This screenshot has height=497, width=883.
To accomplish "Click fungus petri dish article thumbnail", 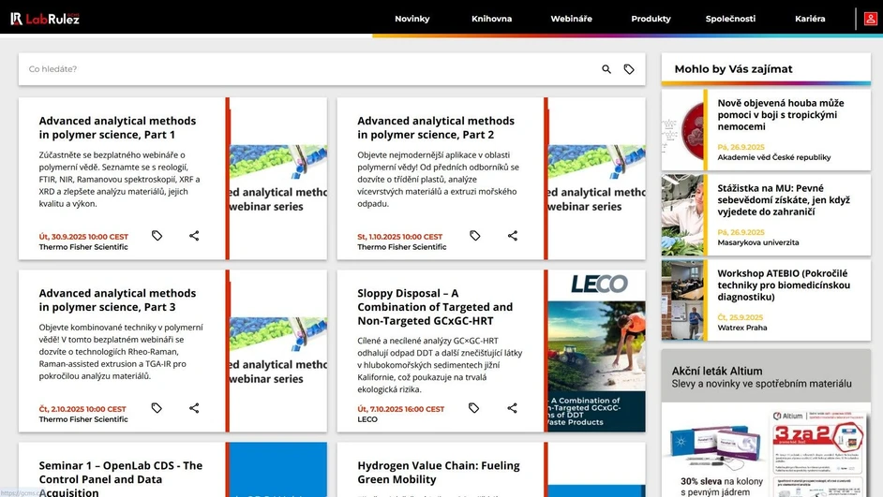I will point(682,130).
